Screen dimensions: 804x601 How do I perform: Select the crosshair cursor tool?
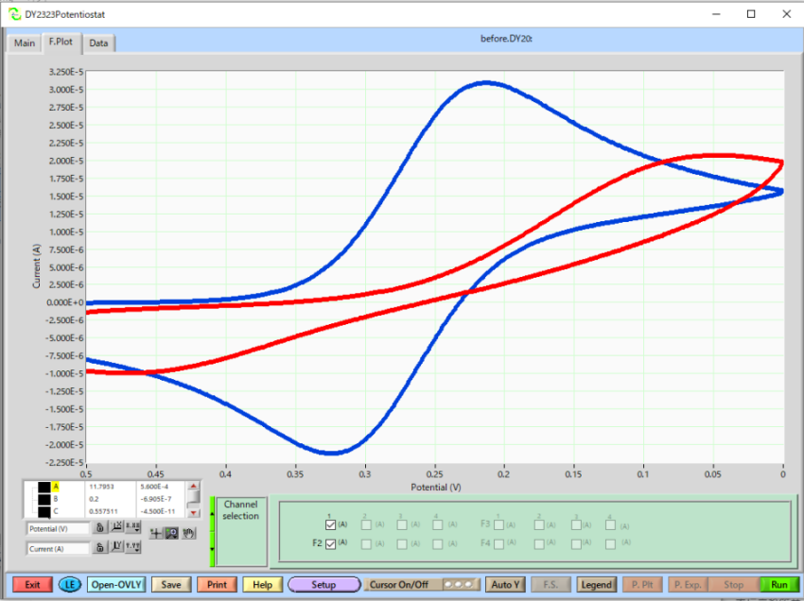point(157,533)
